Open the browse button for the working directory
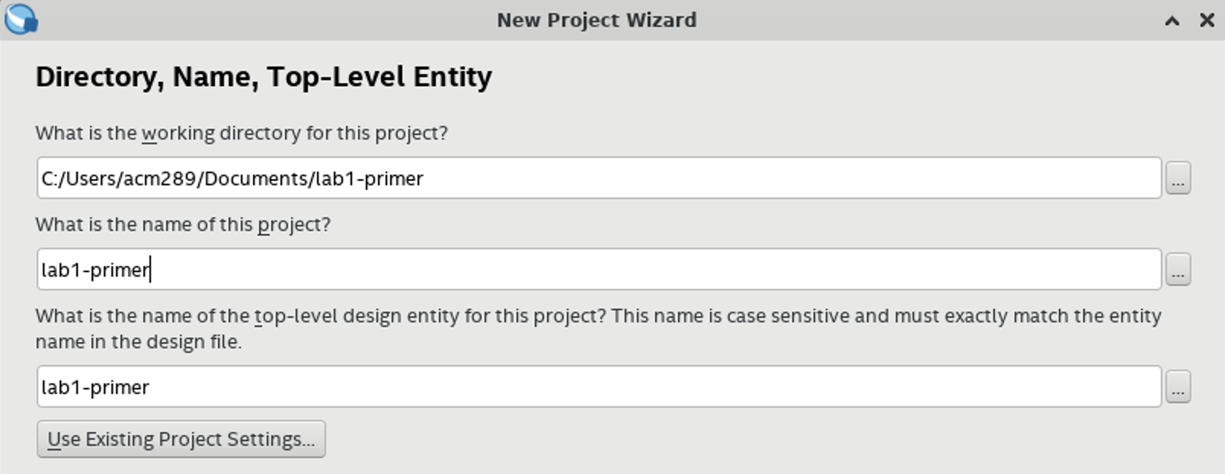The width and height of the screenshot is (1225, 474). pyautogui.click(x=1178, y=178)
